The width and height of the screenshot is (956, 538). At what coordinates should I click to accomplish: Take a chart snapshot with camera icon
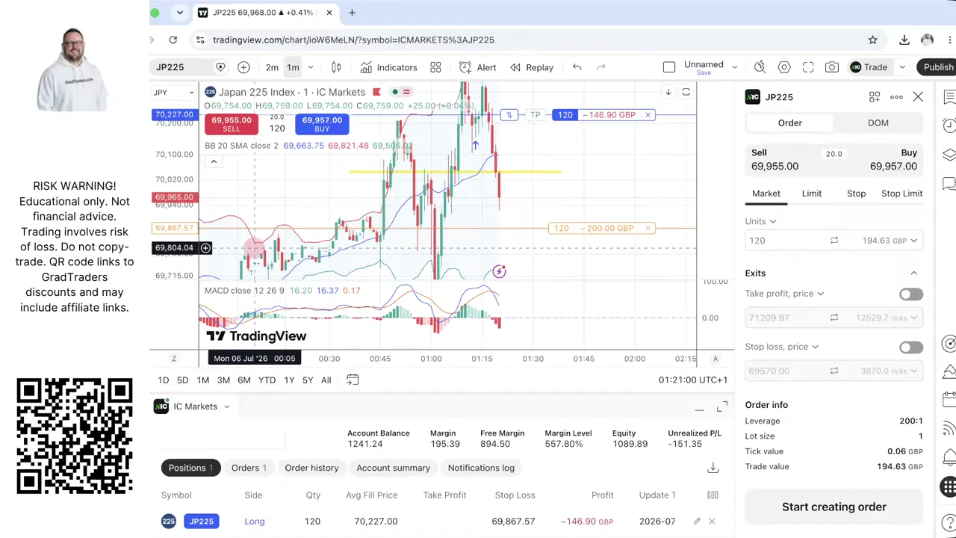click(x=832, y=67)
